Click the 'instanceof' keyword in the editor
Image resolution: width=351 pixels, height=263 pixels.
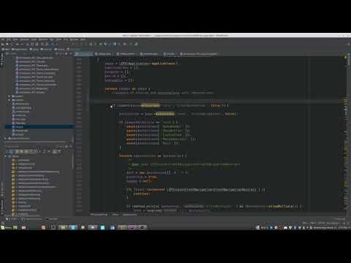[155, 189]
